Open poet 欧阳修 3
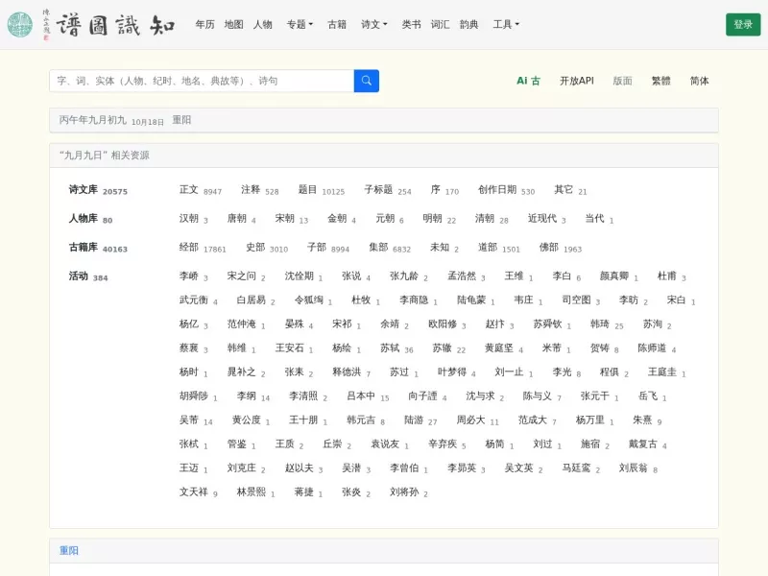This screenshot has height=576, width=768. tap(447, 324)
